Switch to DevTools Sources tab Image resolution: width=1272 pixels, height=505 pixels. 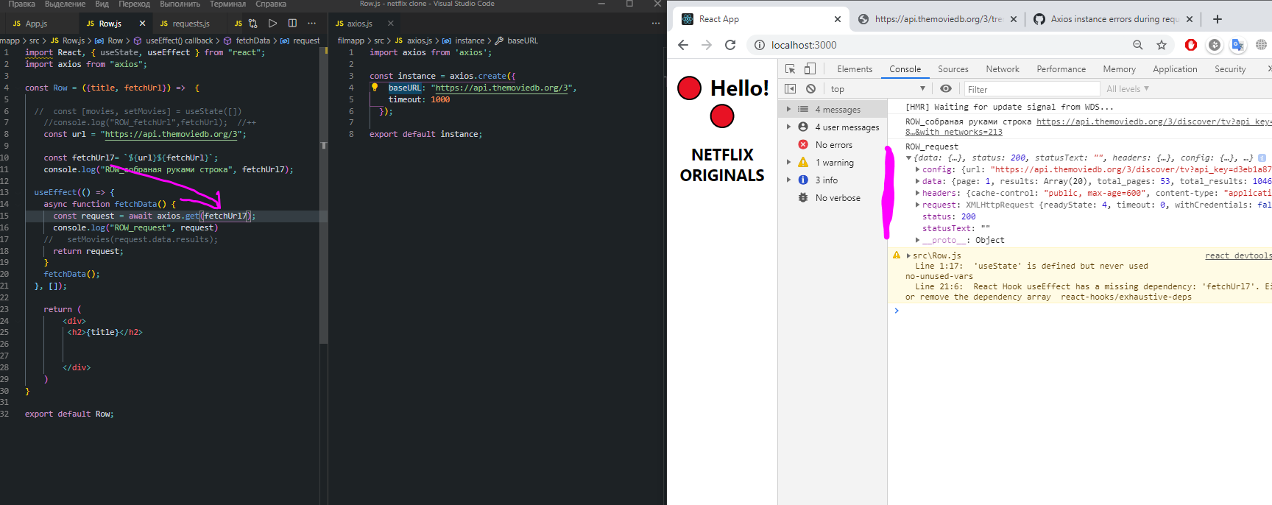(953, 69)
